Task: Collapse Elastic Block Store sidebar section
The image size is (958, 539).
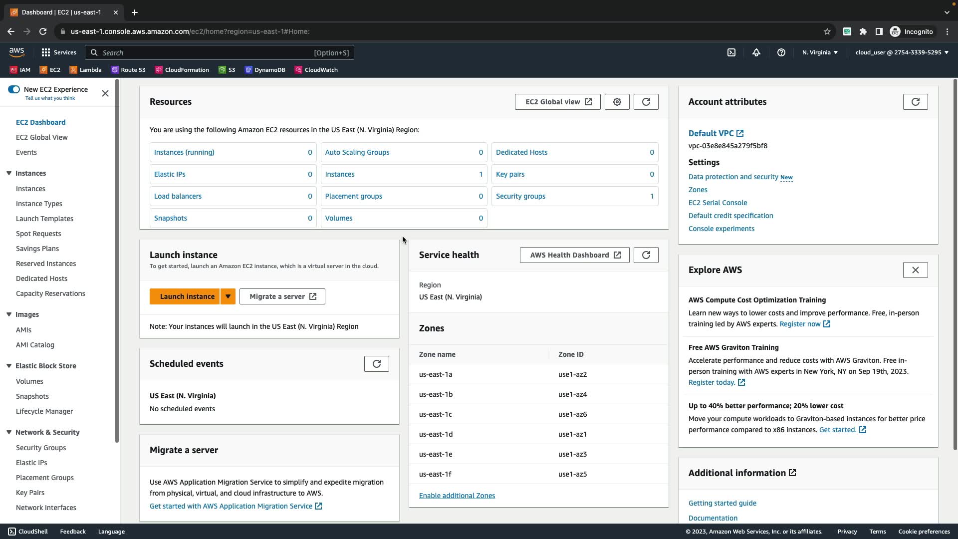Action: click(x=9, y=366)
